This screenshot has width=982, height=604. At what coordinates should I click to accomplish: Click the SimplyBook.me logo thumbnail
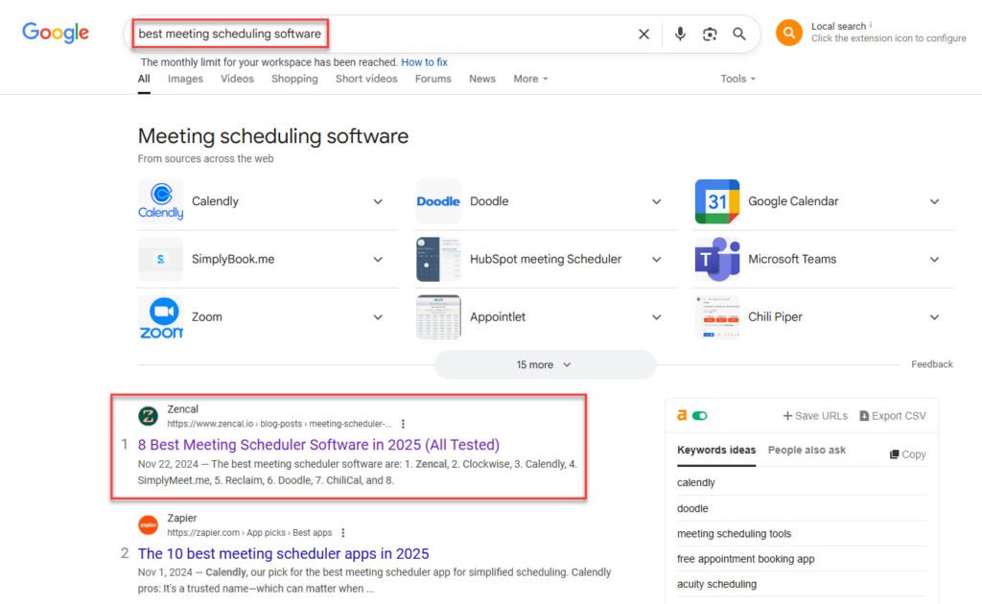161,259
